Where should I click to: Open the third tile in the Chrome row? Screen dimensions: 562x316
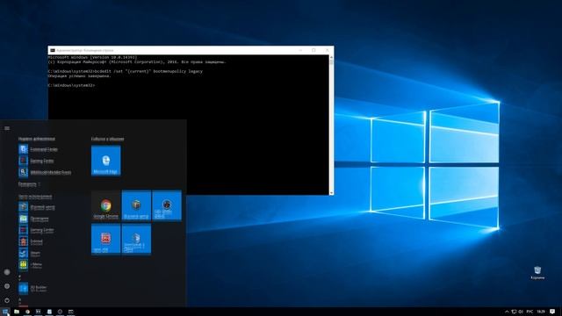tap(167, 205)
